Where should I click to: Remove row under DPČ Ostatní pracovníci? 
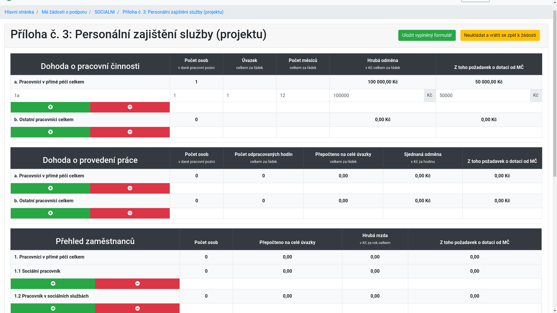(130, 132)
